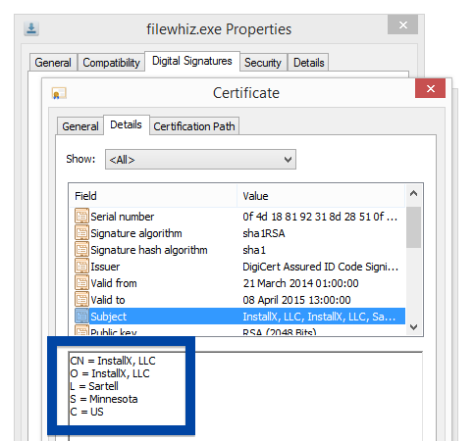The height and width of the screenshot is (441, 474).
Task: Click the CN = InstallX, LLC line
Action: pyautogui.click(x=113, y=361)
